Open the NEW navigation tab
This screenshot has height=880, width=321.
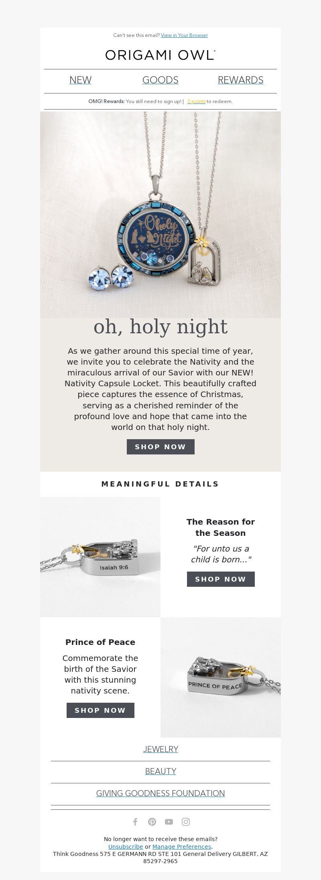click(x=80, y=80)
